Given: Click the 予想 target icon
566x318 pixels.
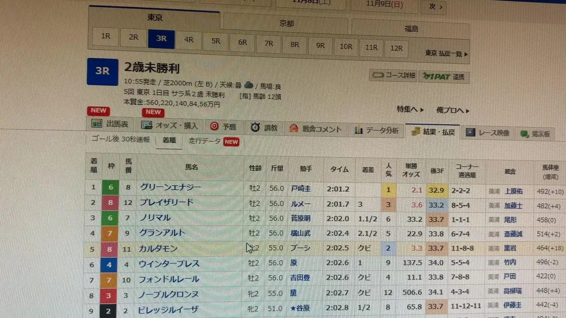Looking at the screenshot, I should [x=214, y=126].
